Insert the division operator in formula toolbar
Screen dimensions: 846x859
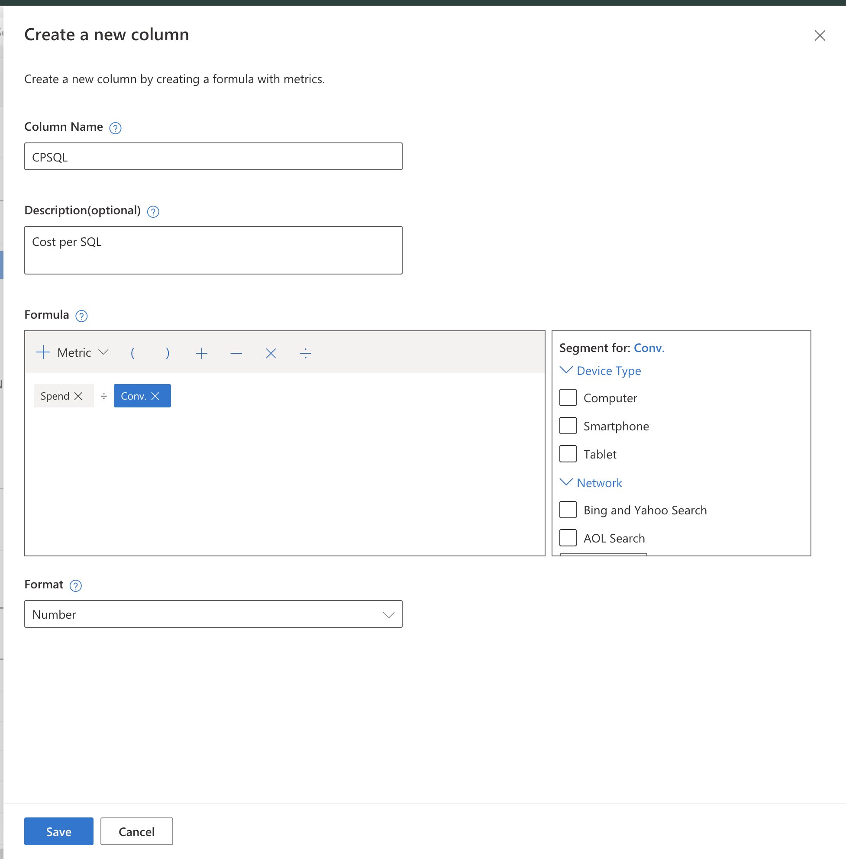coord(305,353)
